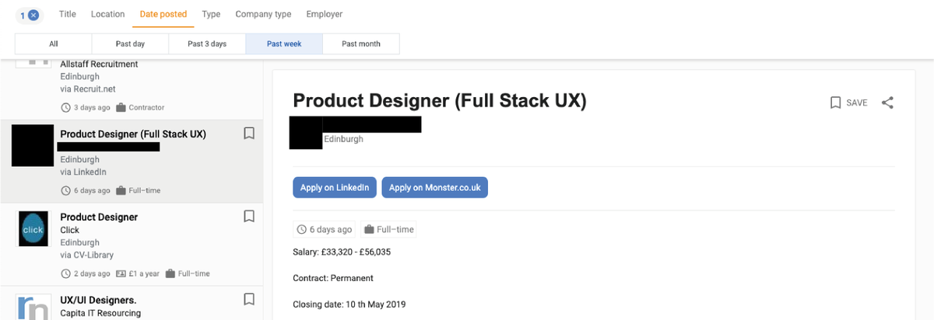Select the Past week date filter
Screen dimensions: 934x320
284,44
